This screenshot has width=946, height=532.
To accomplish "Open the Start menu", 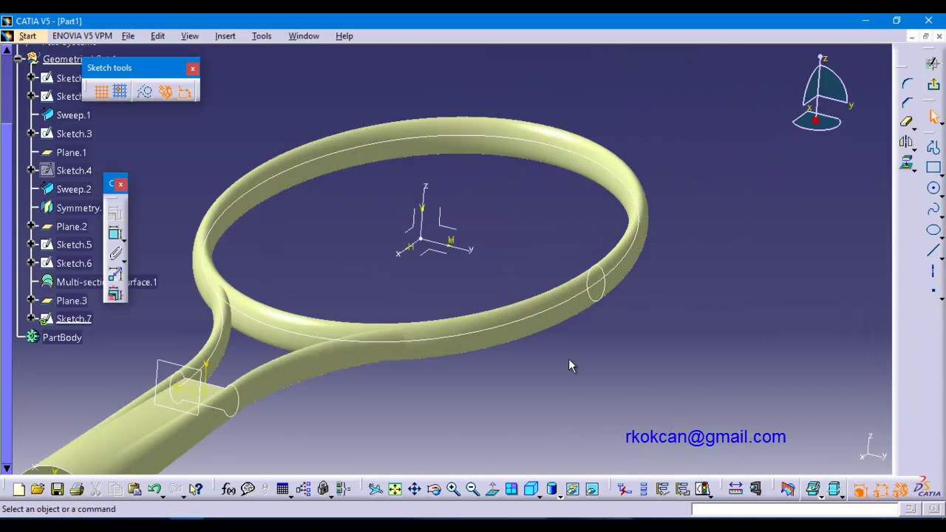I will click(27, 35).
